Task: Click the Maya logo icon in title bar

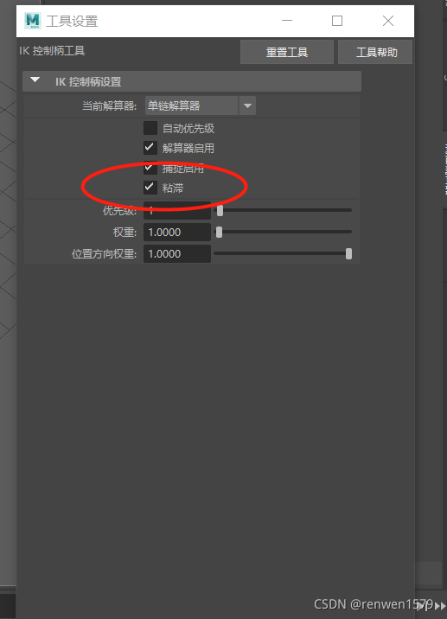Action: pos(32,21)
